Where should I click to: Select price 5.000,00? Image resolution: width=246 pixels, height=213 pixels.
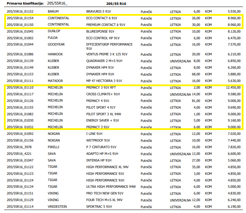tap(234, 186)
